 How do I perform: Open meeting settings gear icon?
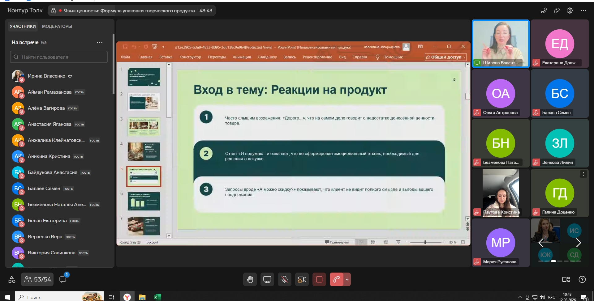[x=570, y=11]
